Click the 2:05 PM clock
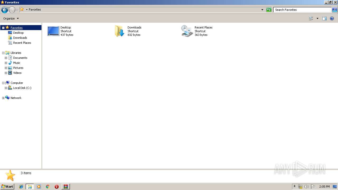Image resolution: width=338 pixels, height=190 pixels. point(324,187)
